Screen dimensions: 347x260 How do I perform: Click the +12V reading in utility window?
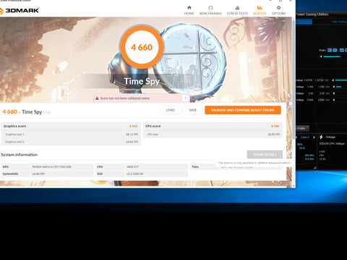pyautogui.click(x=322, y=152)
